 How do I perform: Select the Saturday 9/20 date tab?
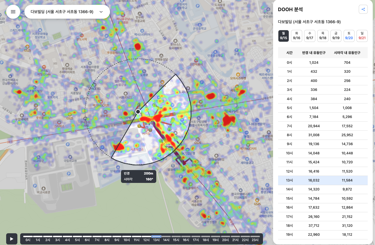point(349,36)
